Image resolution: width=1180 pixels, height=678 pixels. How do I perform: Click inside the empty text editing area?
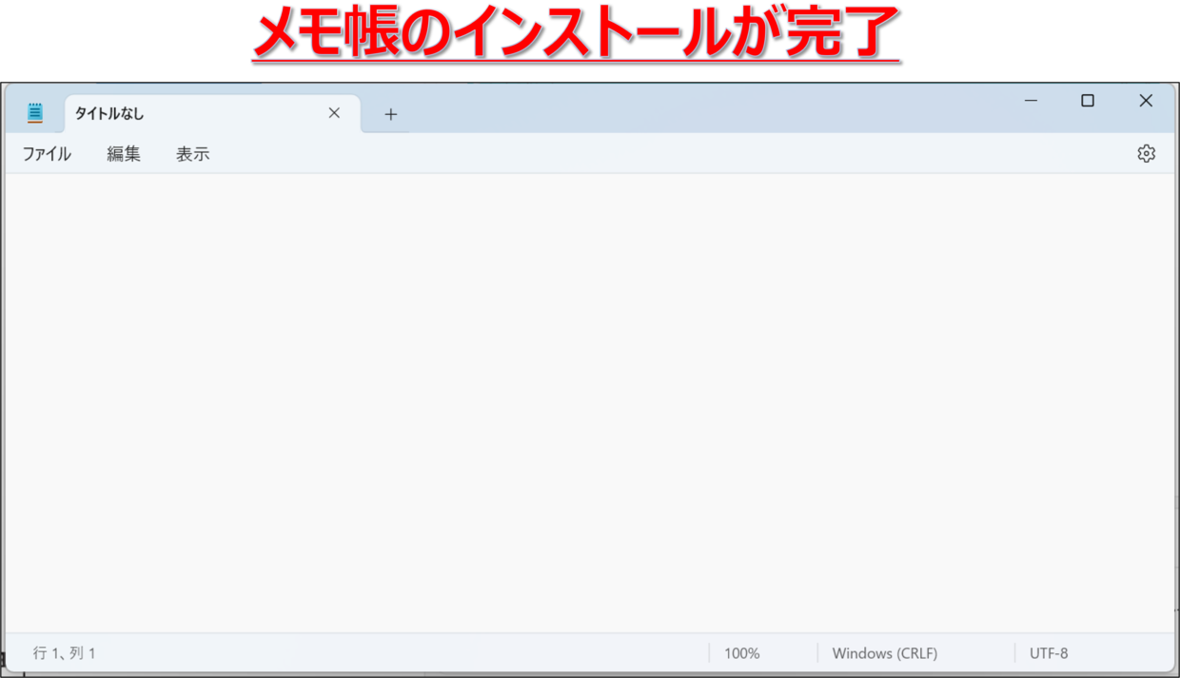click(589, 403)
